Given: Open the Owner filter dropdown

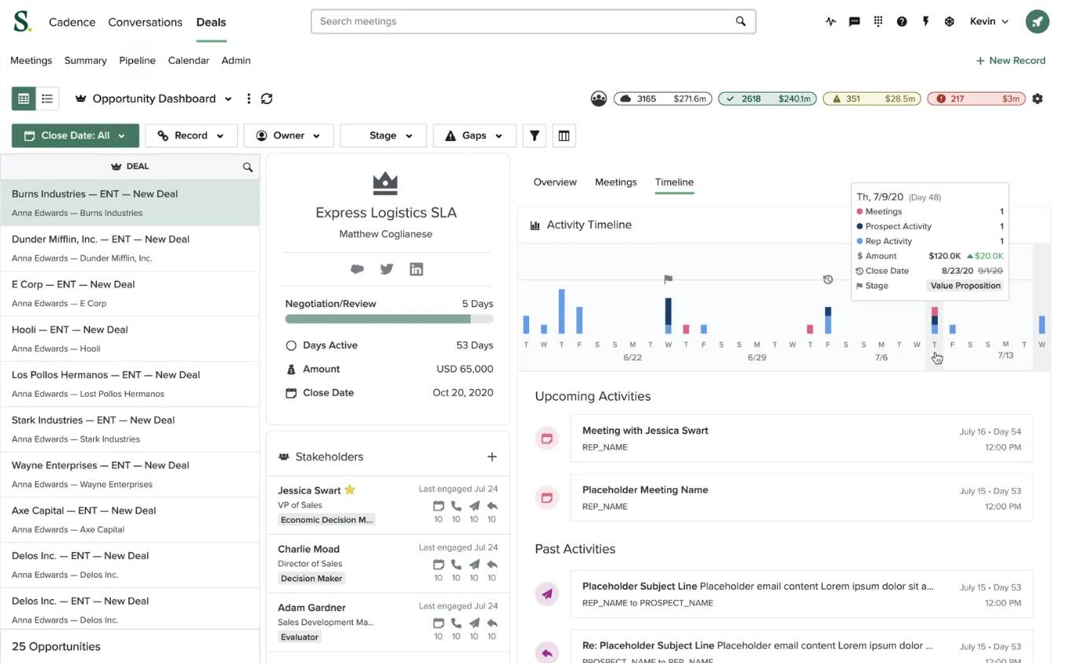Looking at the screenshot, I should click(x=288, y=135).
